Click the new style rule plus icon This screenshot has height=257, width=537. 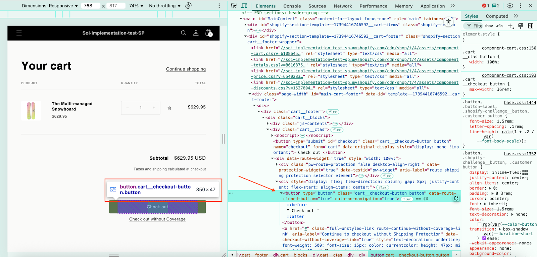point(510,26)
